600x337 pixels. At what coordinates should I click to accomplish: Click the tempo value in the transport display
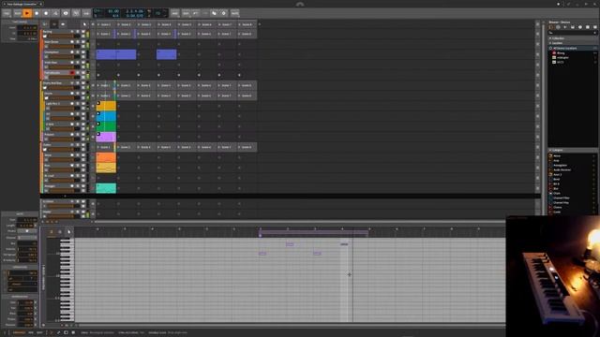click(x=113, y=11)
